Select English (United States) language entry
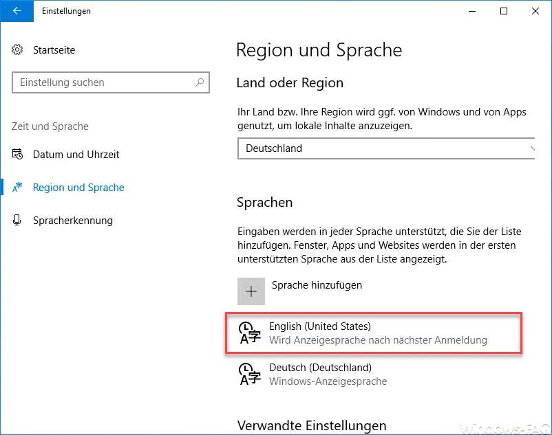The image size is (552, 435). click(x=373, y=333)
